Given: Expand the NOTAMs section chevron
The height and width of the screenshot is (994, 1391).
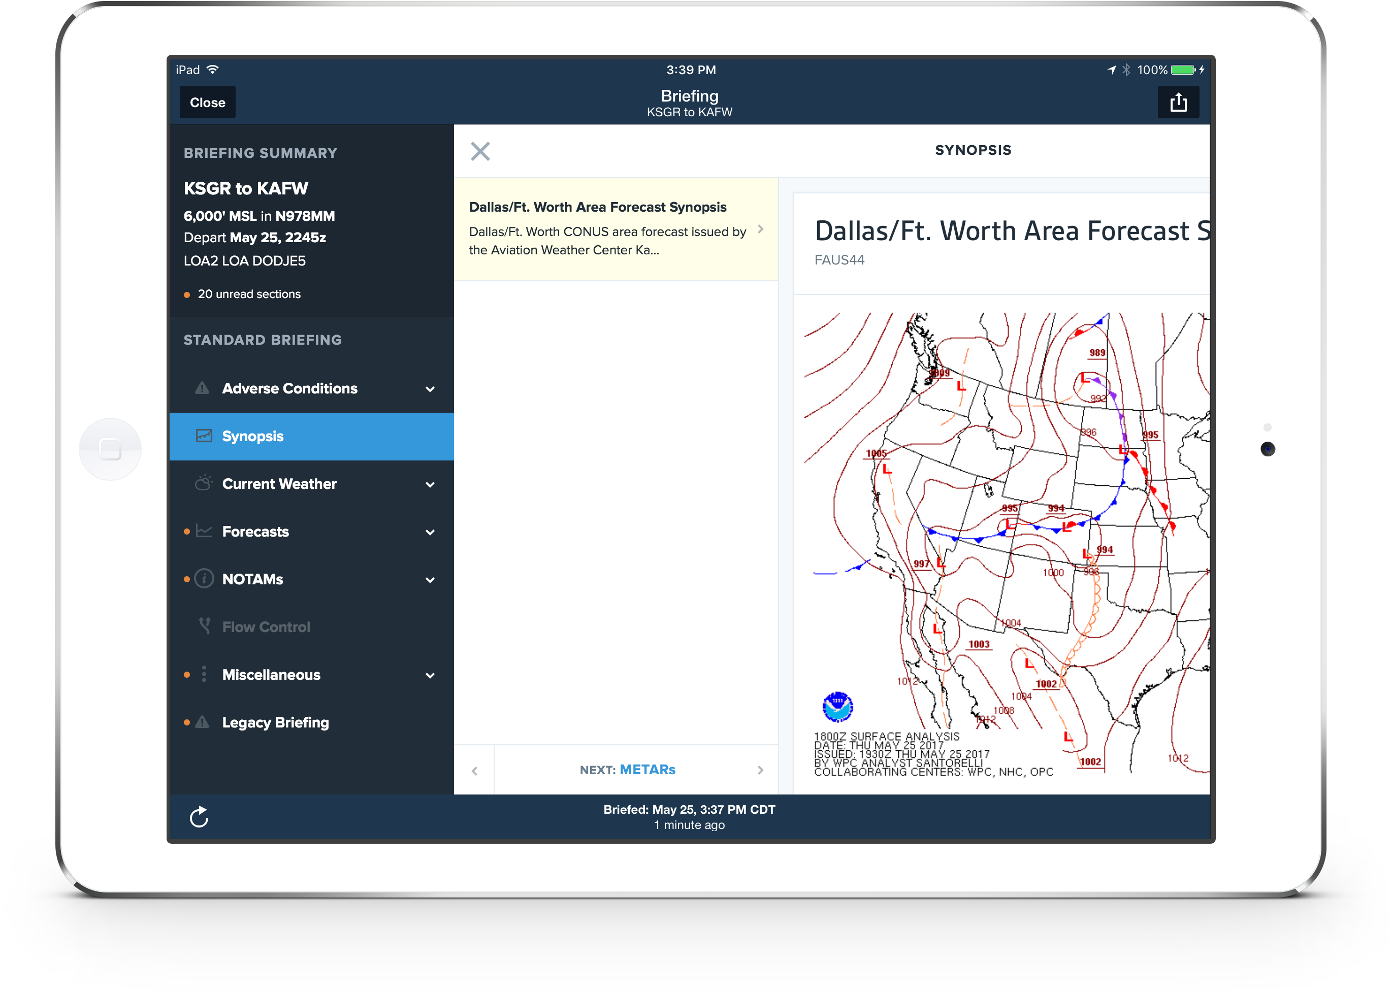Looking at the screenshot, I should tap(430, 580).
